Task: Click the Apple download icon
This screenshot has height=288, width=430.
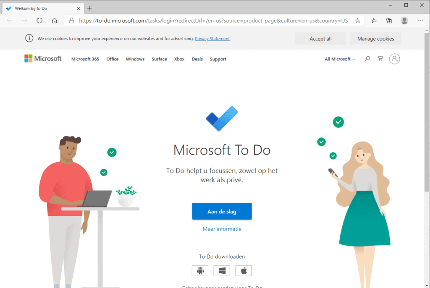Action: click(x=244, y=271)
